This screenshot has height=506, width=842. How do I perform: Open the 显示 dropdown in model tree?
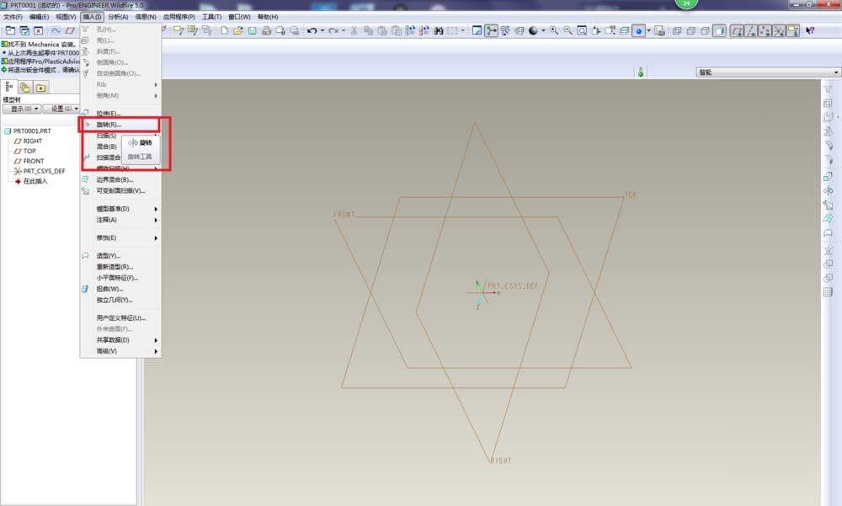22,109
